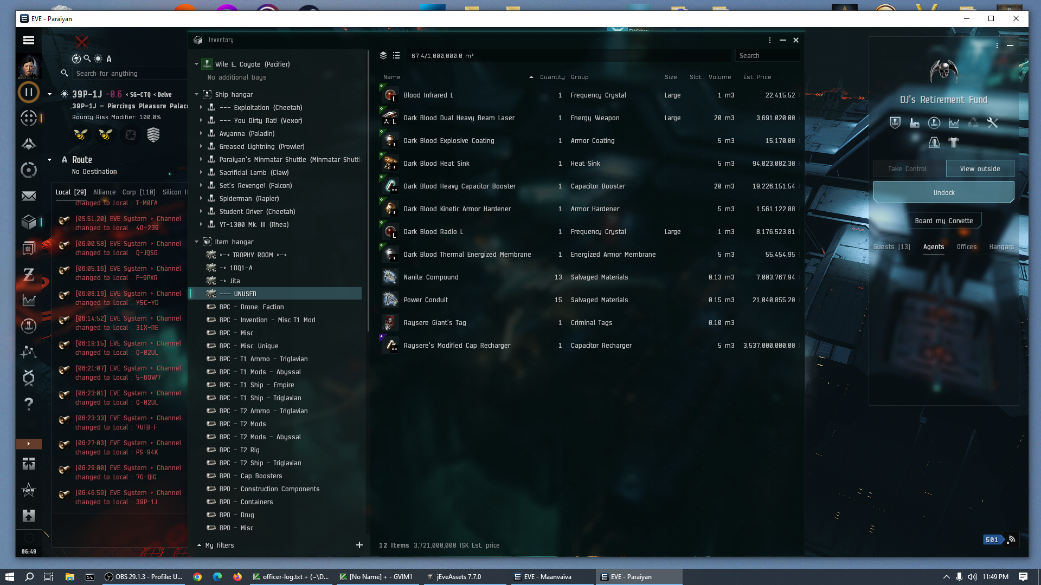Click the inventory Search field
Screen dimensions: 1041x585
click(x=767, y=55)
